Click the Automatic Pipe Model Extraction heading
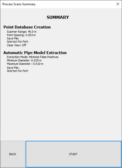The width and height of the screenshot is (122, 168). coord(35,53)
